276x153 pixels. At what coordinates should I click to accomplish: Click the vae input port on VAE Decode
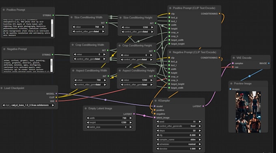pyautogui.click(x=233, y=67)
